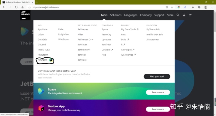
Task: Click the Chrome-colored extension icon
Action: click(179, 7)
